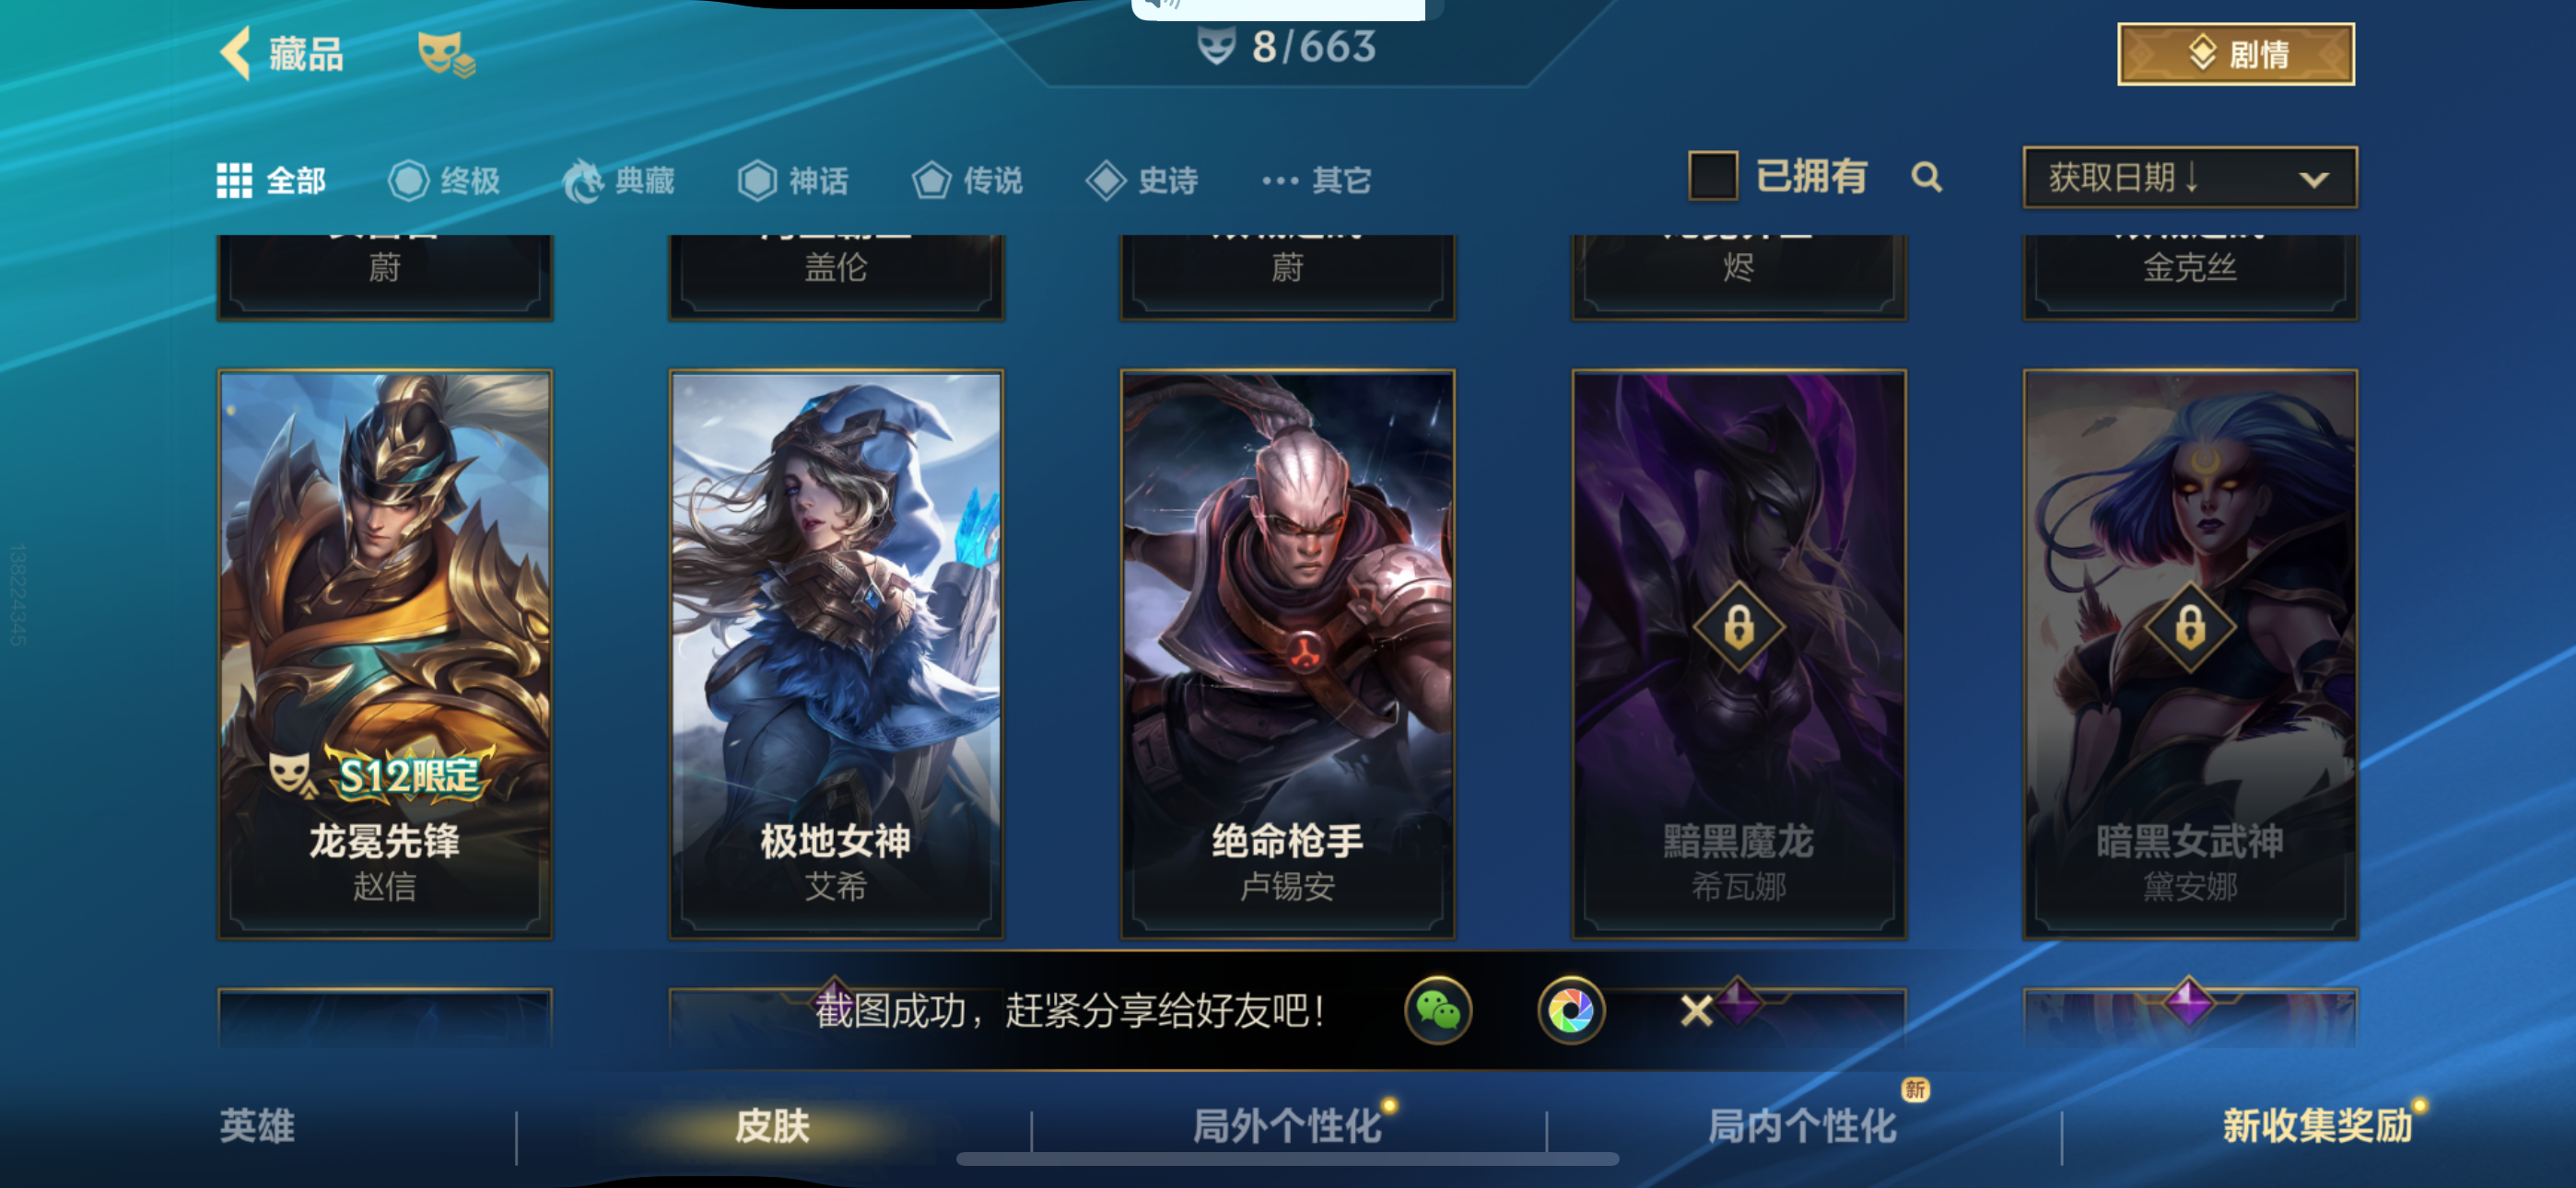Open the 局外个性化 tab
The image size is (2576, 1188).
1288,1126
